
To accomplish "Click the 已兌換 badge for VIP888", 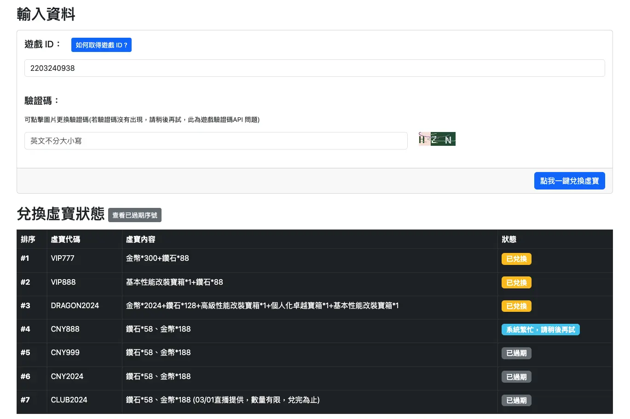I will coord(516,282).
